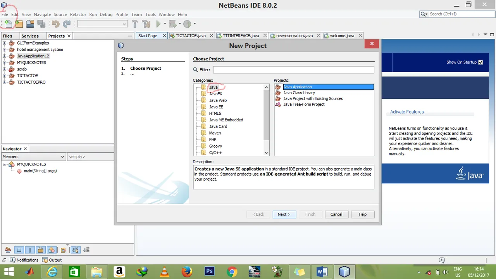Image resolution: width=496 pixels, height=279 pixels.
Task: Click the Help button in New Project
Action: (x=363, y=214)
